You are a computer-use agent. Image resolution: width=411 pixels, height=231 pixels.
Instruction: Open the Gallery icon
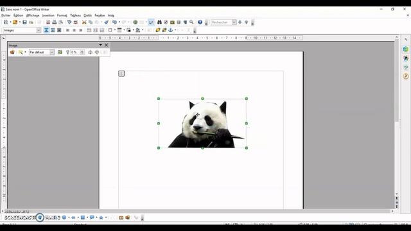(x=172, y=22)
